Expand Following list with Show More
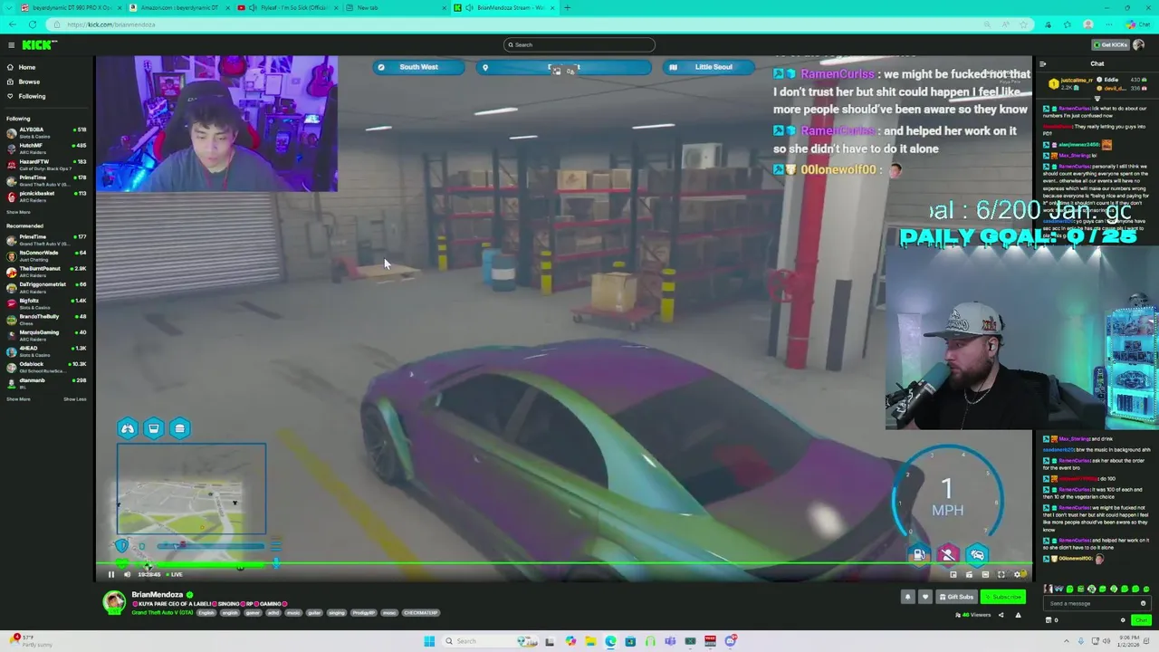Screen dimensions: 1159x652 click(18, 212)
